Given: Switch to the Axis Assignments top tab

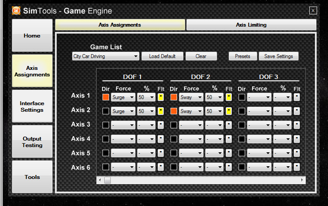Looking at the screenshot, I should (x=120, y=25).
